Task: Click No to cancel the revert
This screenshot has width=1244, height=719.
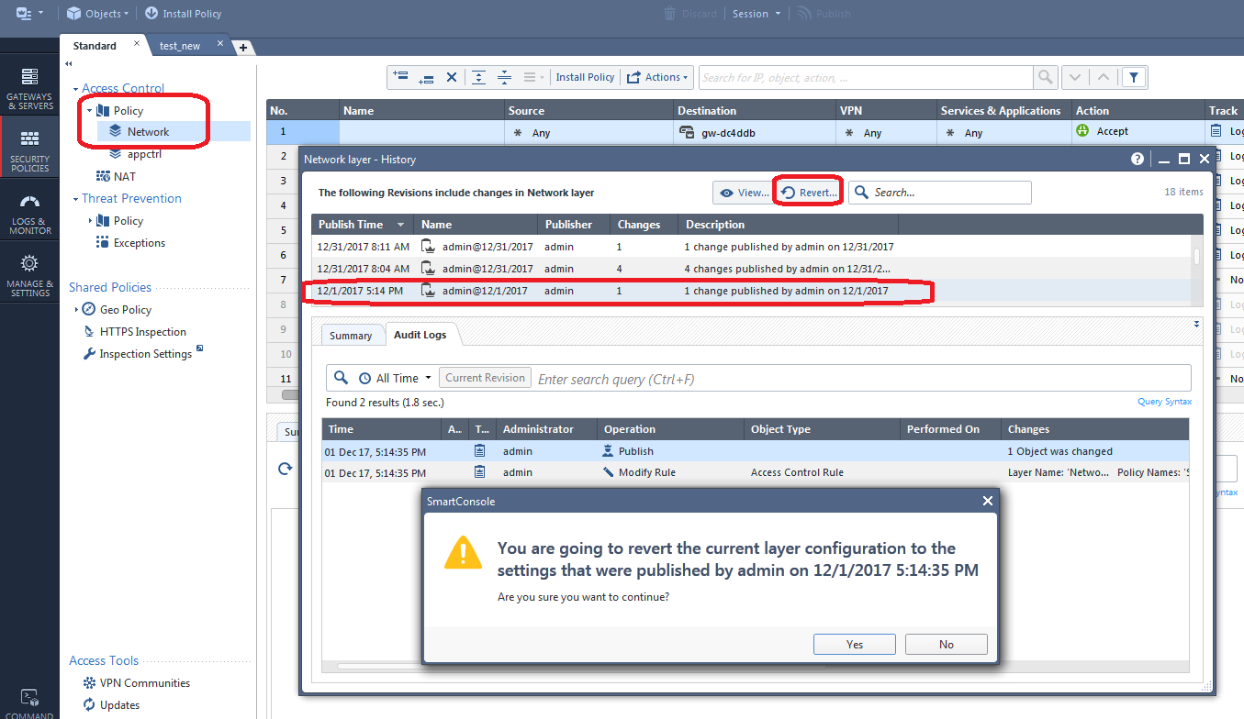Action: pyautogui.click(x=947, y=644)
